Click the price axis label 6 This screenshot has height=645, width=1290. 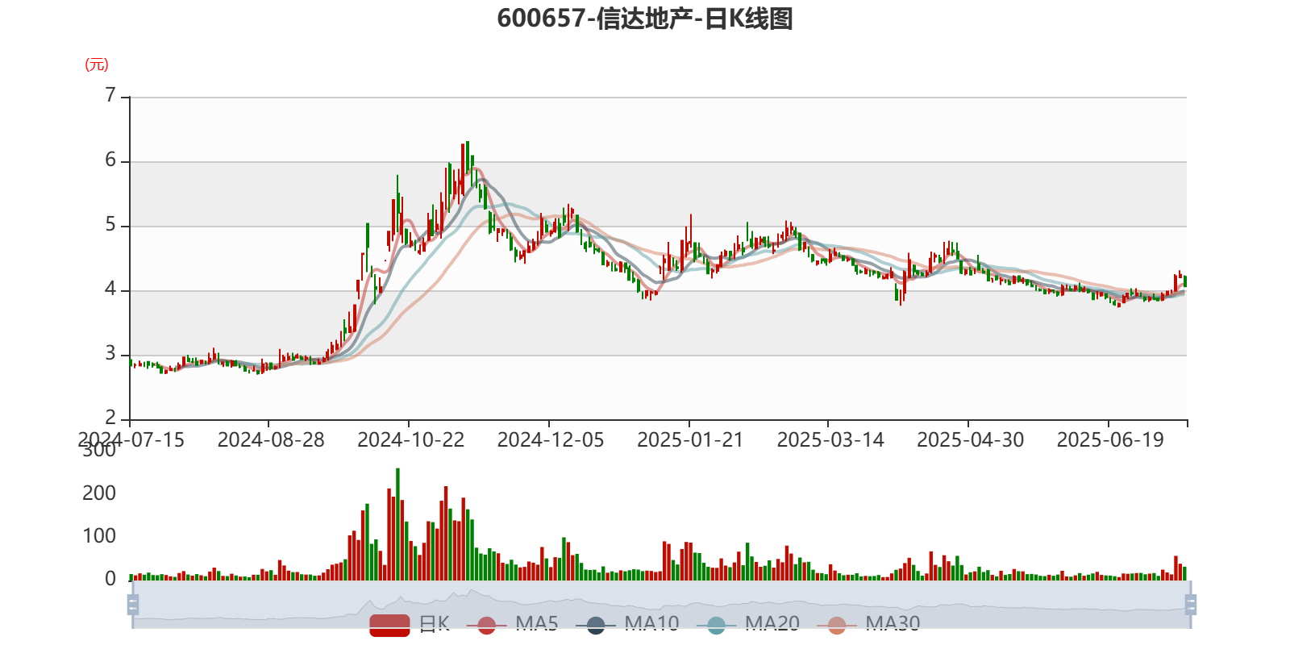(x=110, y=160)
